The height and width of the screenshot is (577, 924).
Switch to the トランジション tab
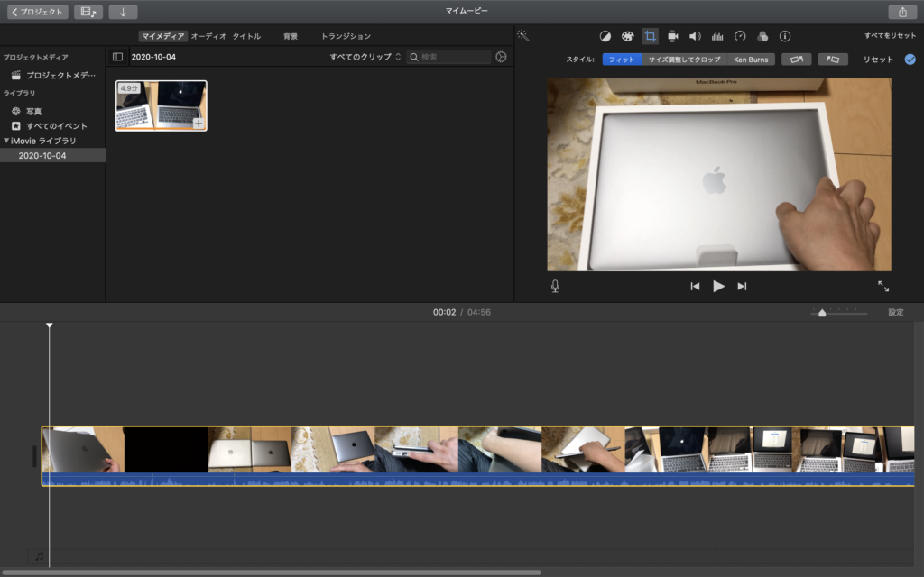(x=346, y=36)
